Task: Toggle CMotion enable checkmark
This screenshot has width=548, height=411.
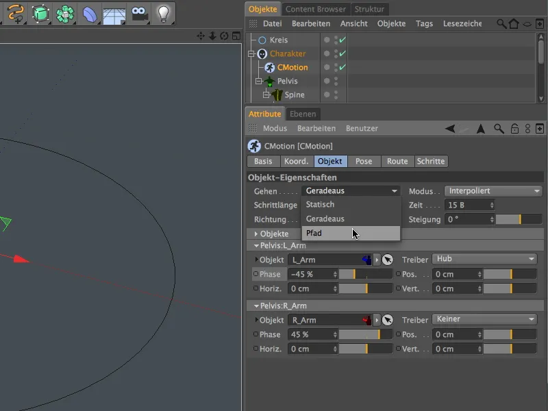Action: (342, 67)
